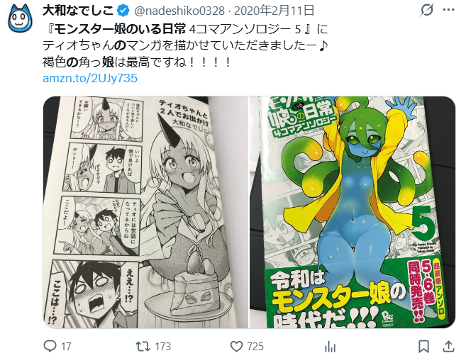Click the 725 likes count
The width and height of the screenshot is (466, 363).
click(255, 347)
